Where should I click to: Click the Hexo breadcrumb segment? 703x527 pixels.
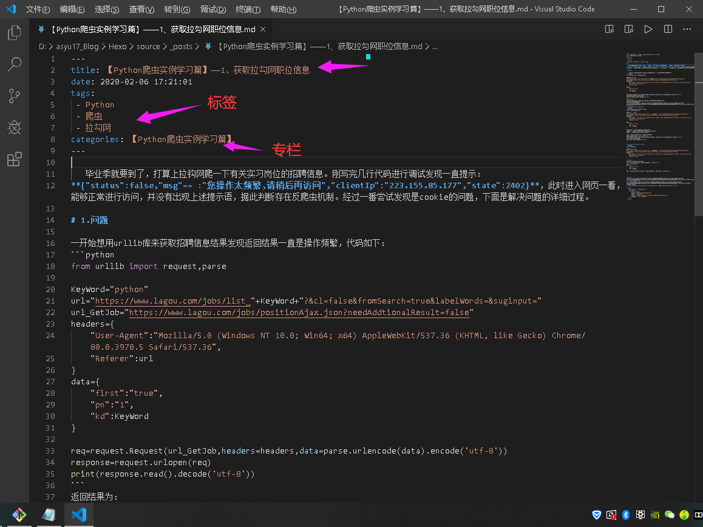click(x=117, y=47)
